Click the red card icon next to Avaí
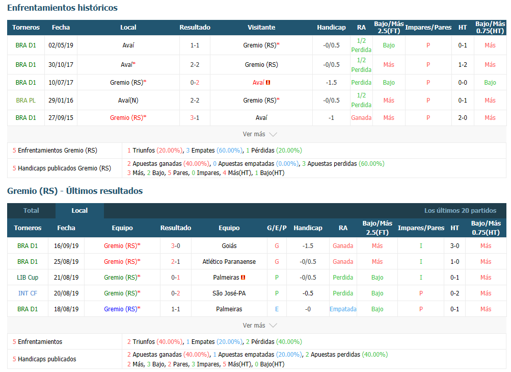Viewport: 511px width, 372px height. click(268, 83)
